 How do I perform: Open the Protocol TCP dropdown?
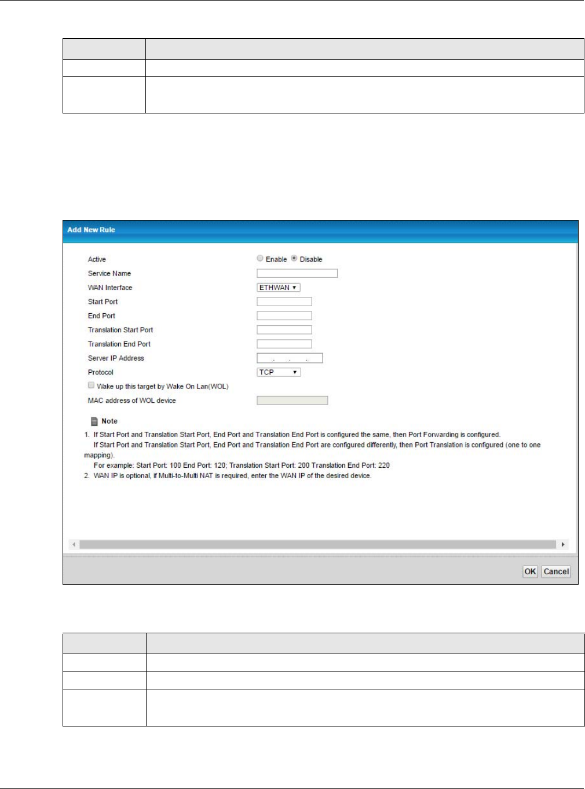click(279, 372)
